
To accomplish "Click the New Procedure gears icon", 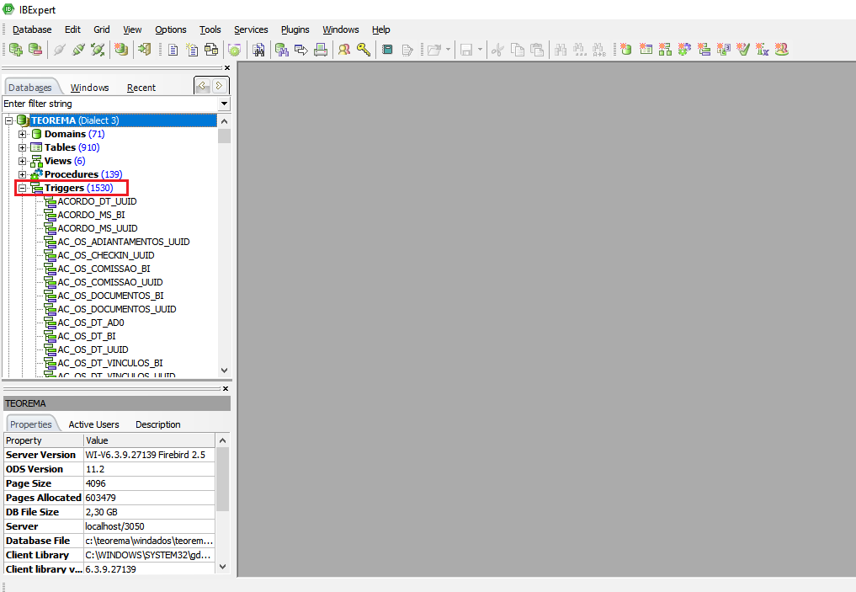I will [x=684, y=50].
